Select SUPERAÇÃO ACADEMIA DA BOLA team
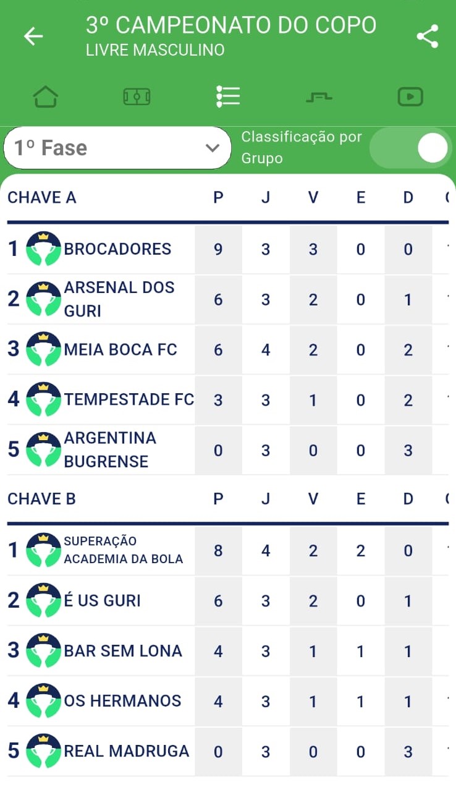Viewport: 456px width, 795px height. tap(124, 550)
